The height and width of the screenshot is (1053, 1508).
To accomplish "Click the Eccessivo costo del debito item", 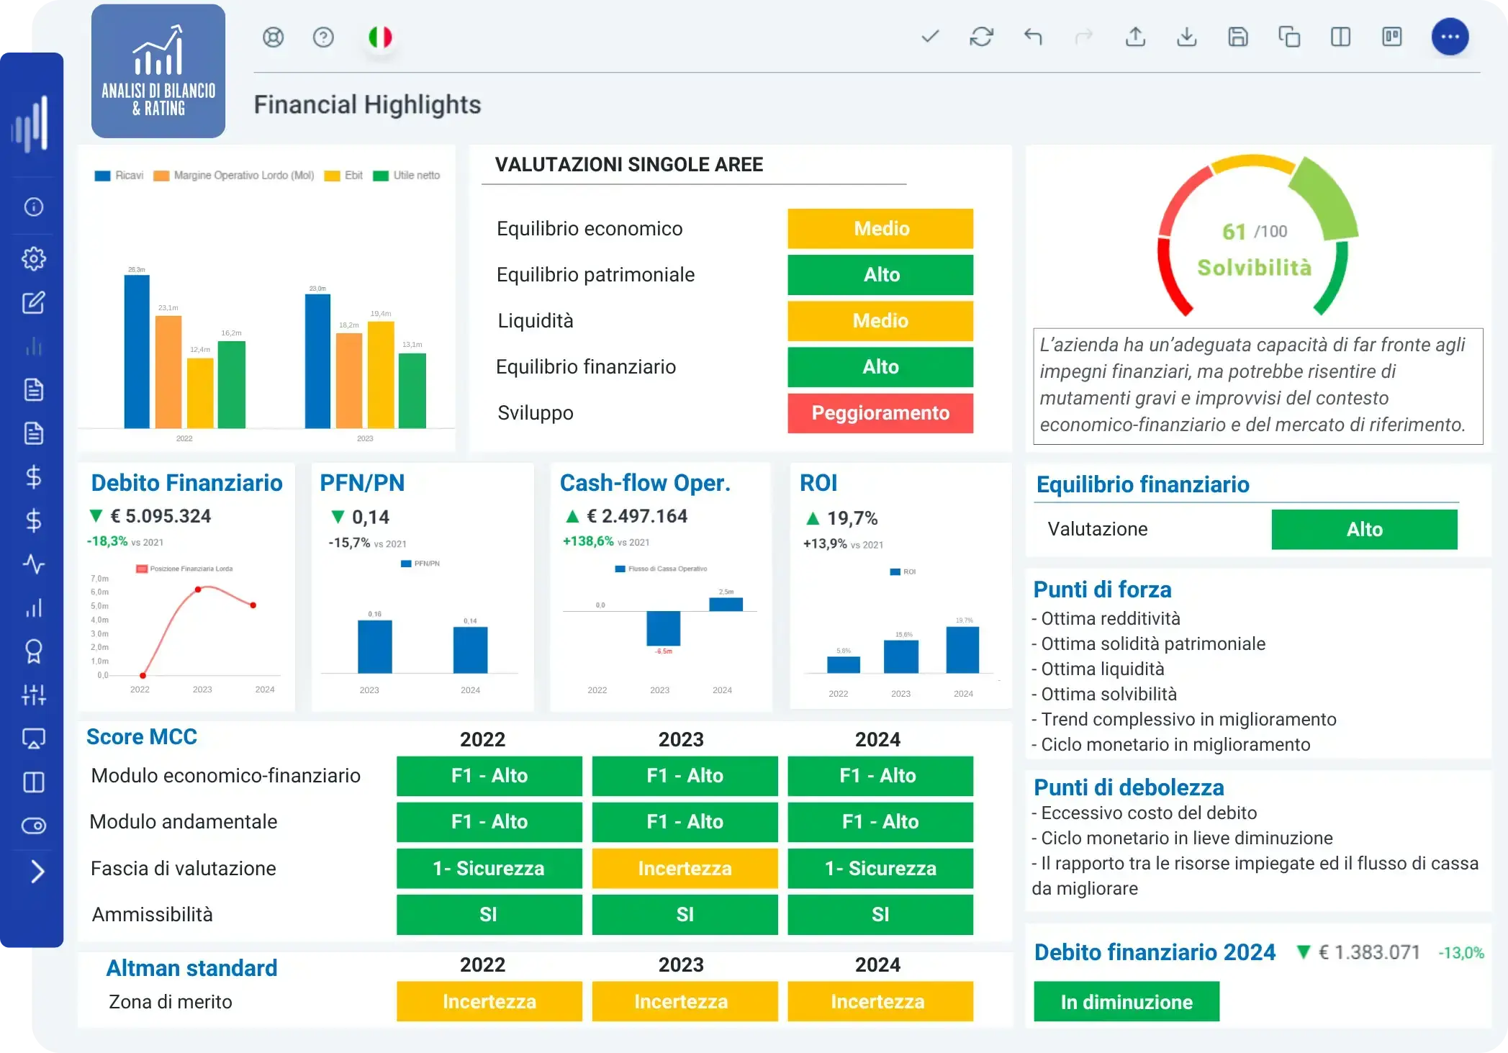I will (x=1144, y=813).
